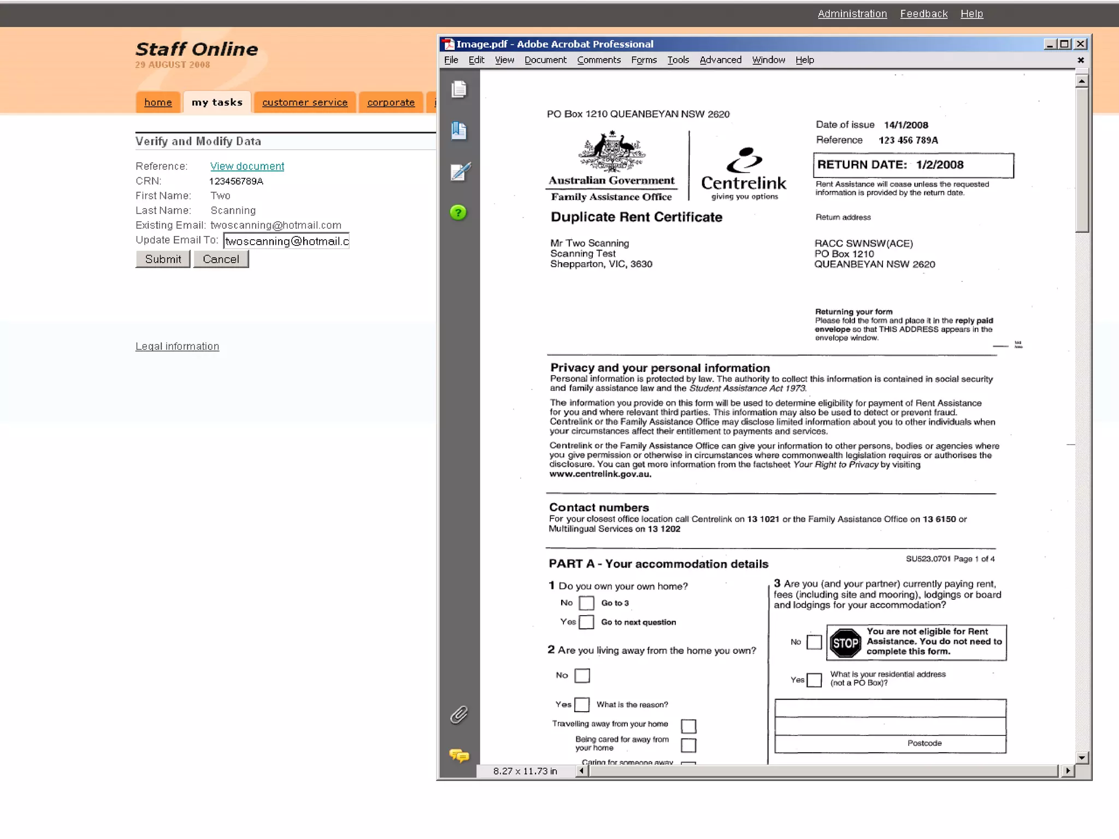Click the Existing Email twoscanning@hotmail.com text
Image resolution: width=1119 pixels, height=839 pixels.
276,225
